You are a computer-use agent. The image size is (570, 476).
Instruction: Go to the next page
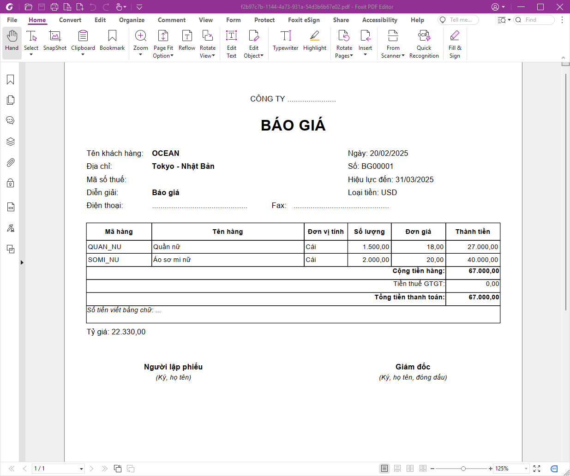[x=91, y=469]
